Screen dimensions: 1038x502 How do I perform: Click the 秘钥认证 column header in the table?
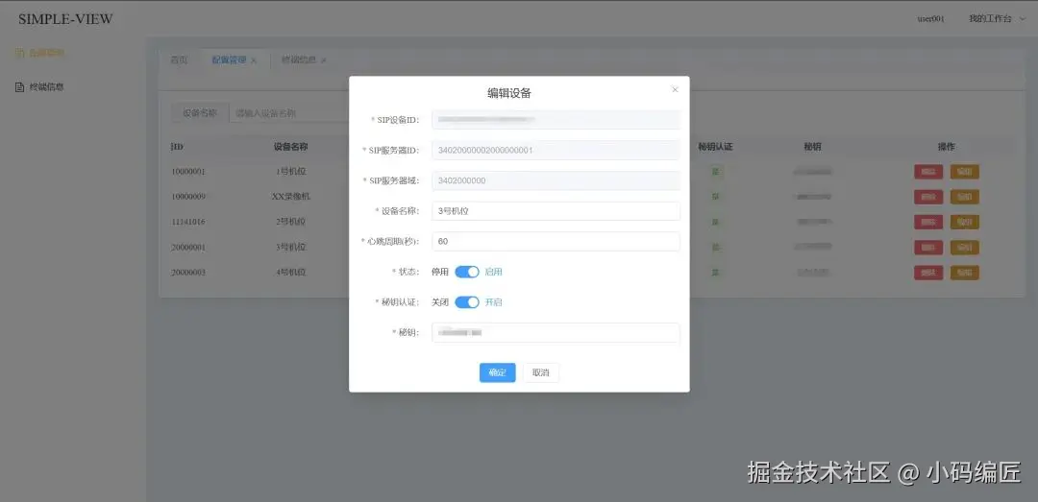[x=715, y=147]
